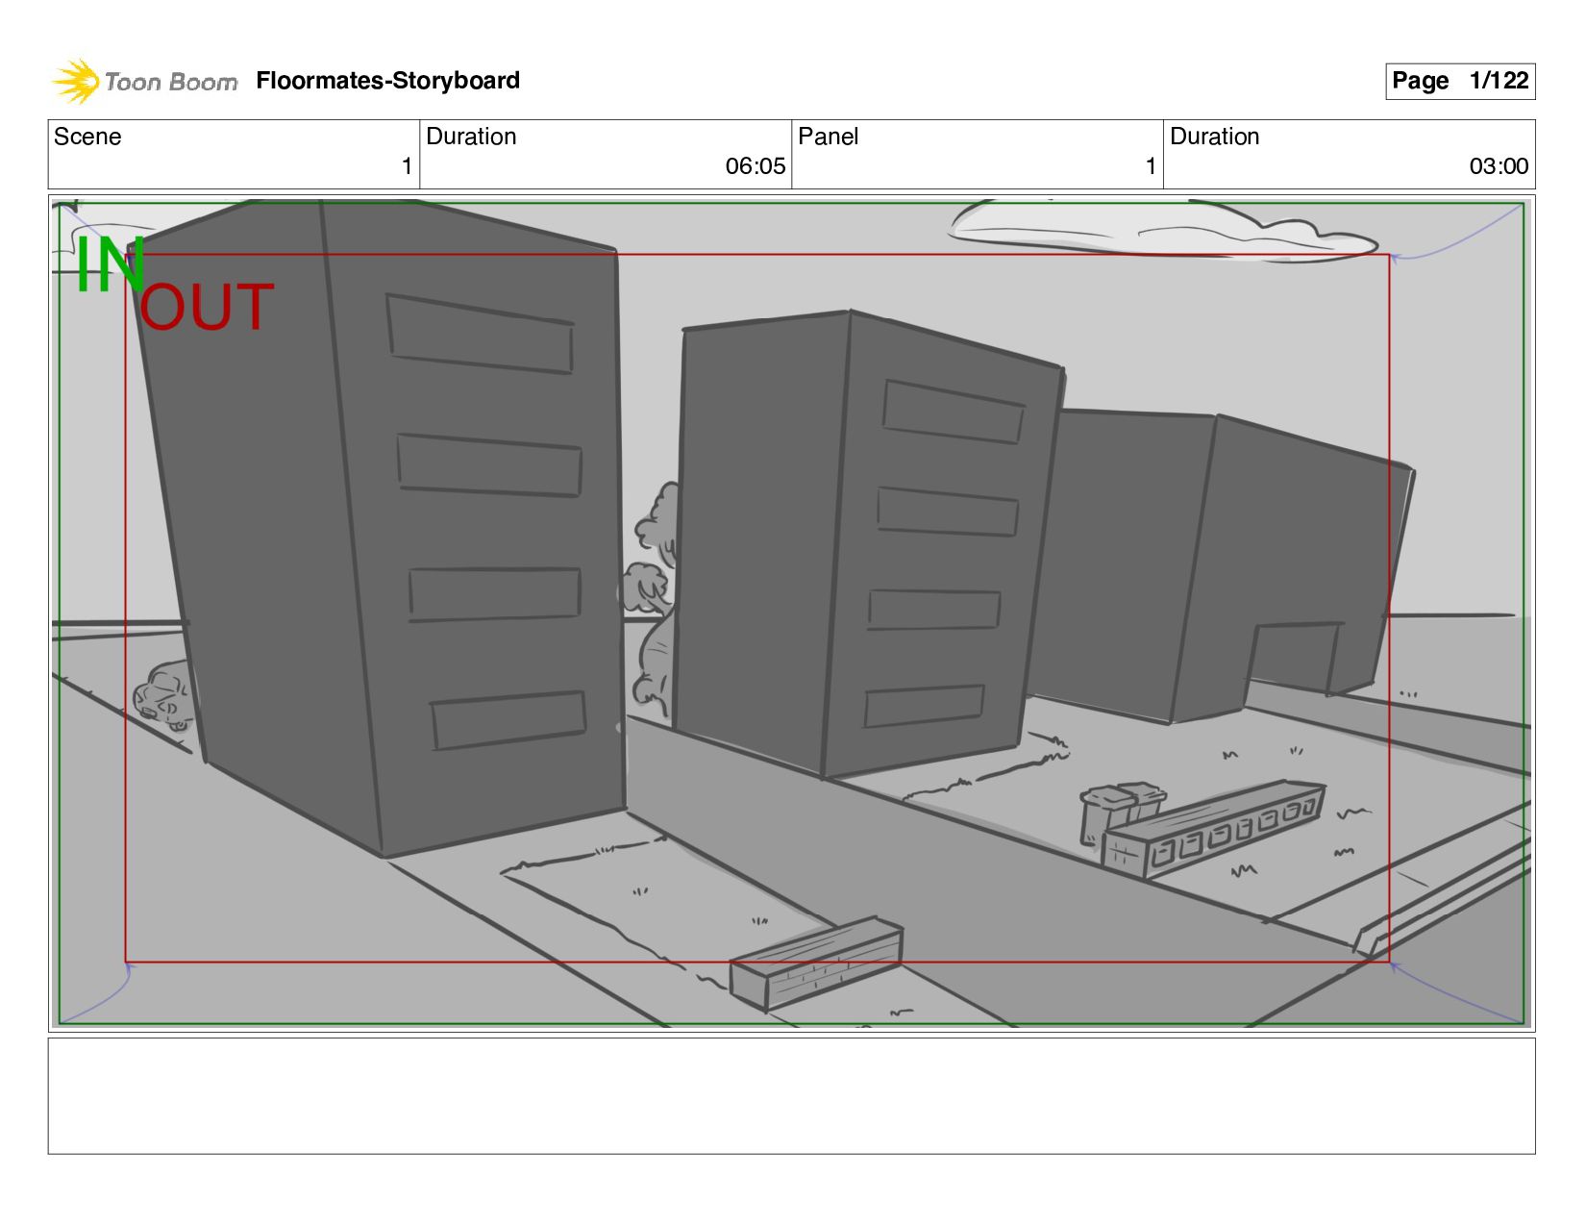Click the Toon Boom logo
Screen dimensions: 1586x1226
pyautogui.click(x=144, y=81)
